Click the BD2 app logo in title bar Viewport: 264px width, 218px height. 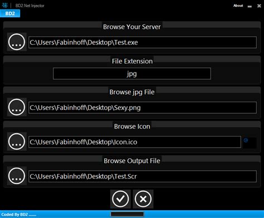(4, 5)
